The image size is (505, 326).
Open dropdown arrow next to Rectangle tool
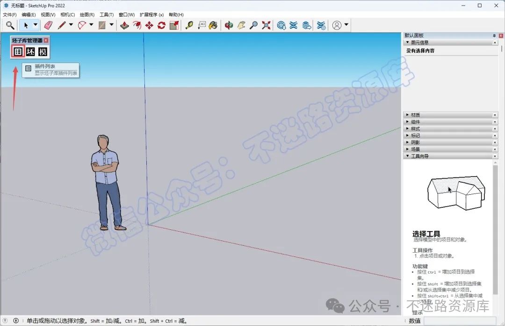111,24
